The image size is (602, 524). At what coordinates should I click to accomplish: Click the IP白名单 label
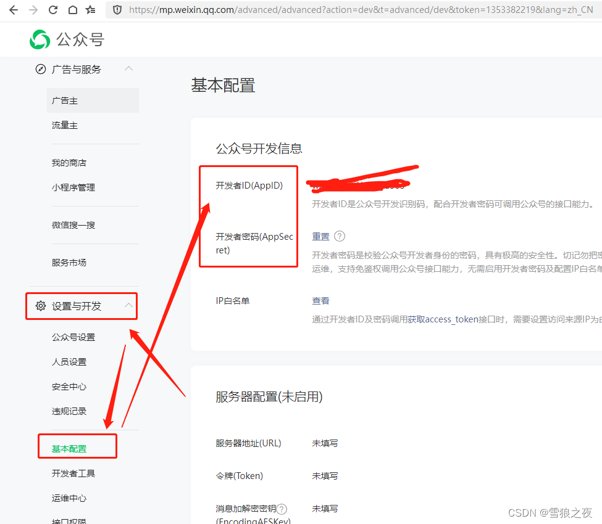[x=233, y=301]
